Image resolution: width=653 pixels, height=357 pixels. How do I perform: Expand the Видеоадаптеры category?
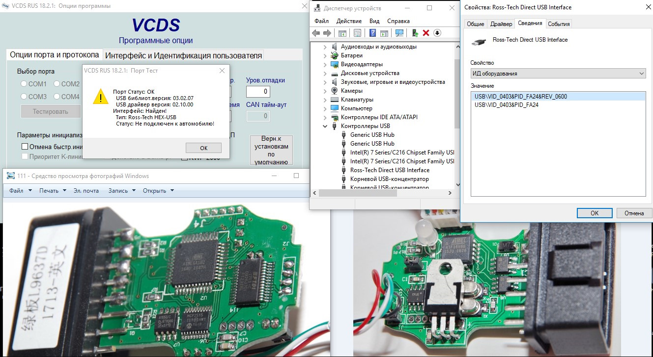pos(325,64)
